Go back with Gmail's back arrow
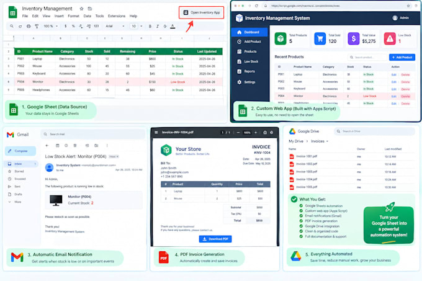This screenshot has height=281, width=422. 47,146
